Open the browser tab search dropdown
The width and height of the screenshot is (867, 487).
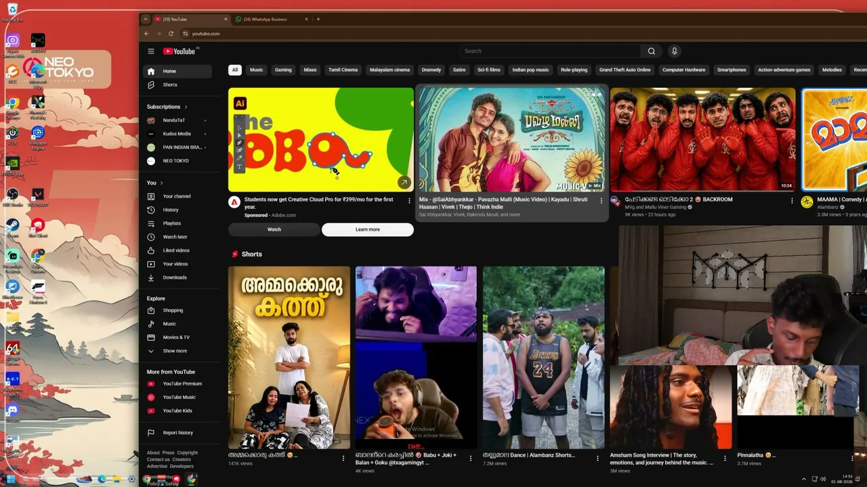146,19
